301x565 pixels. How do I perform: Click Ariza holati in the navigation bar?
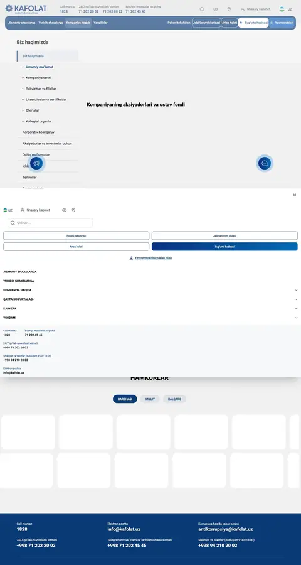230,23
